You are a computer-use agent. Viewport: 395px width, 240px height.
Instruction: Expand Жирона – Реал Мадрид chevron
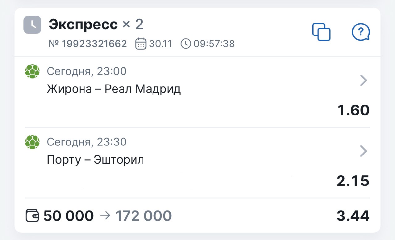[x=364, y=81]
